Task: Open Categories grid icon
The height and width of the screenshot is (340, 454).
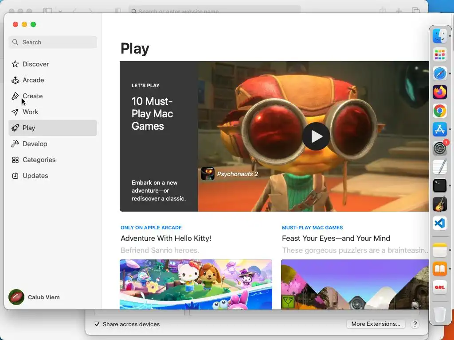Action: [x=15, y=159]
